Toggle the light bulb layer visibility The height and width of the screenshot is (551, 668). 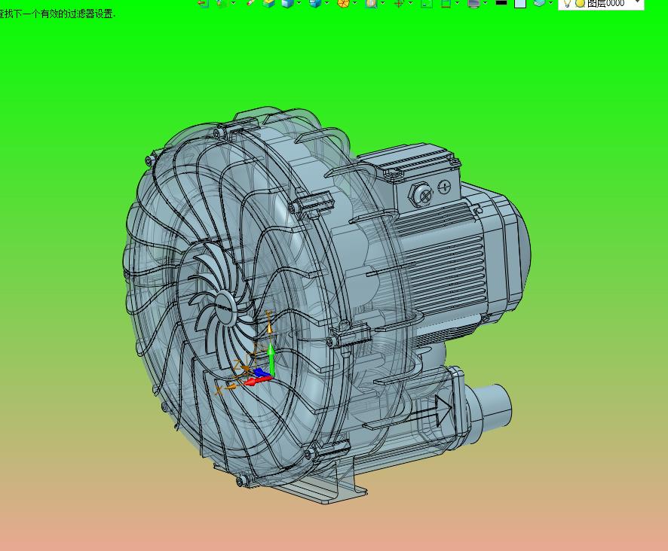click(567, 3)
